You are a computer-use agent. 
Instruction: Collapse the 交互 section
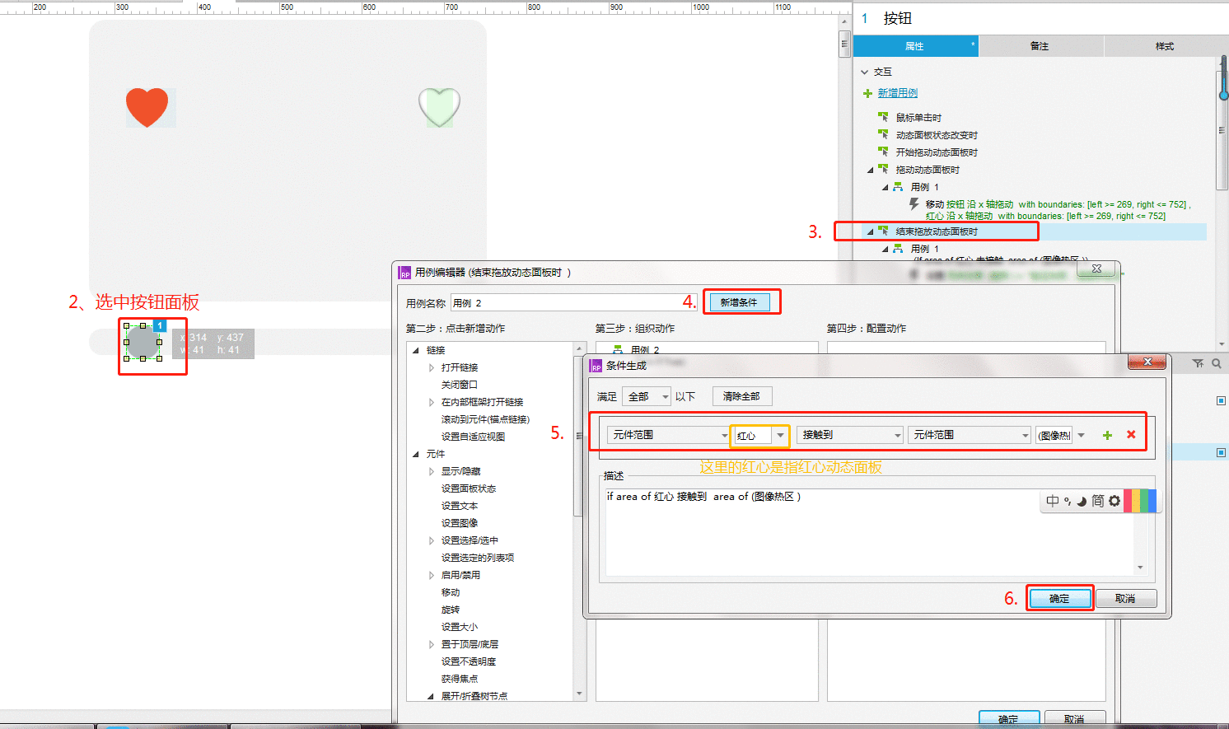865,72
